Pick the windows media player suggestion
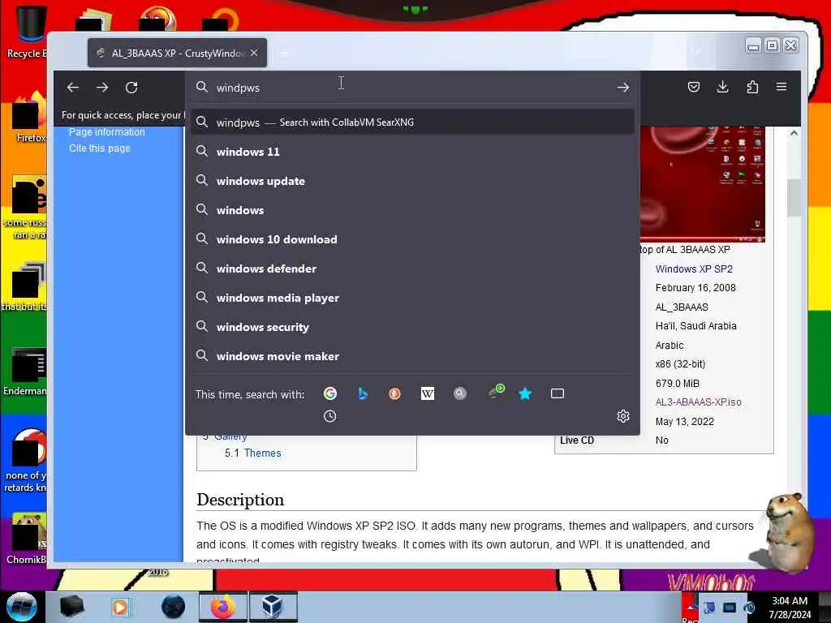 point(412,298)
